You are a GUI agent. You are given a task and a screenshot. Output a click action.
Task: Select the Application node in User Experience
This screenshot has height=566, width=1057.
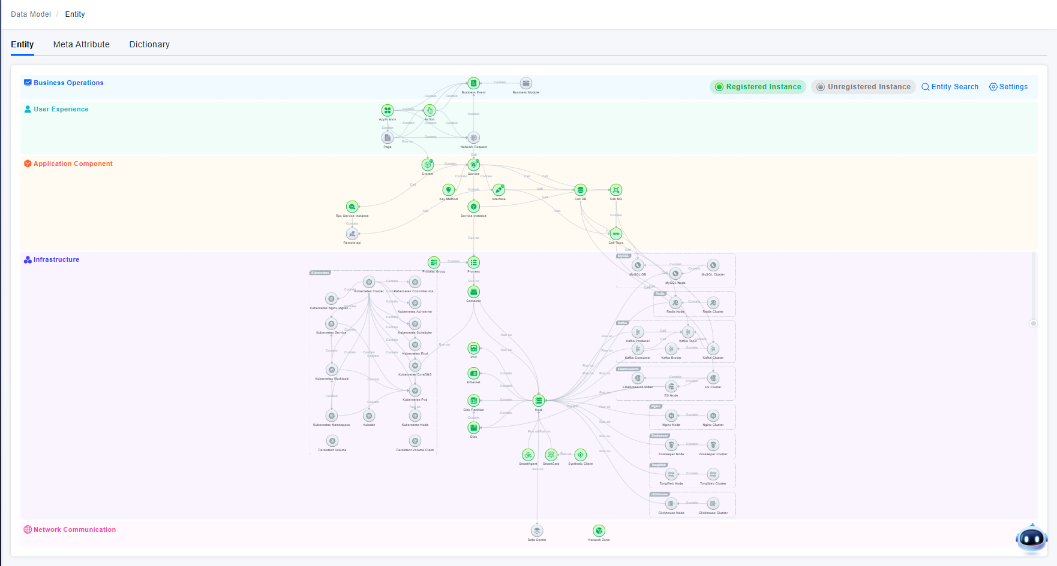[388, 110]
